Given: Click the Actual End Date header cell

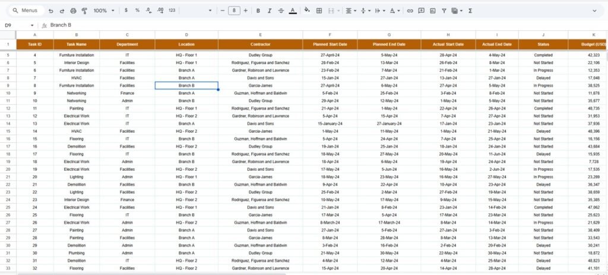Looking at the screenshot, I should 497,44.
